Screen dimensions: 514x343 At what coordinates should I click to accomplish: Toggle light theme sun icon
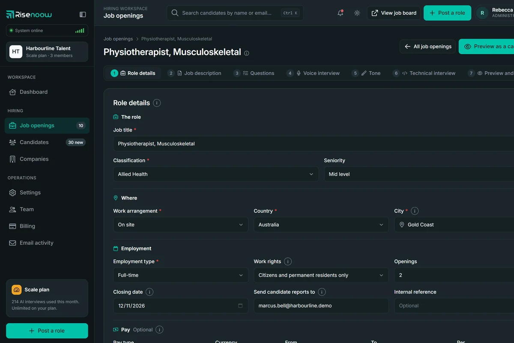click(x=357, y=13)
